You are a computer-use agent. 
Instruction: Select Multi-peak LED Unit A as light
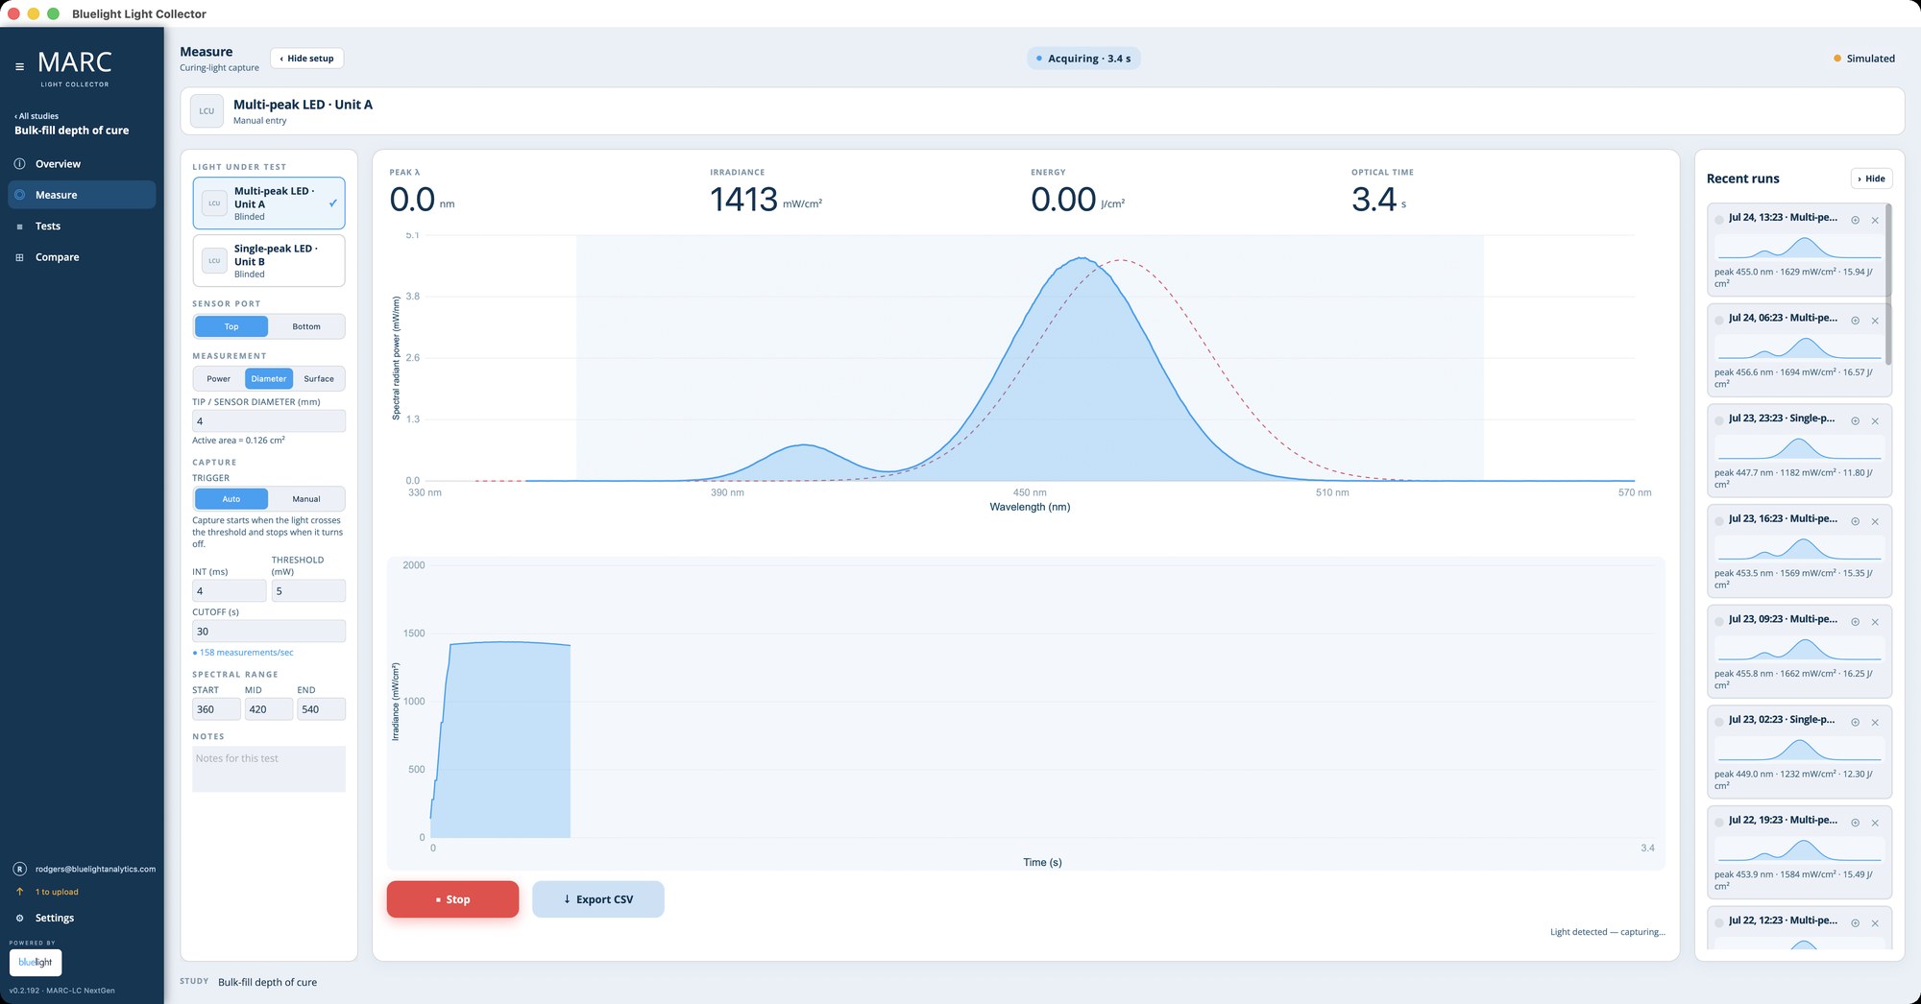tap(269, 203)
